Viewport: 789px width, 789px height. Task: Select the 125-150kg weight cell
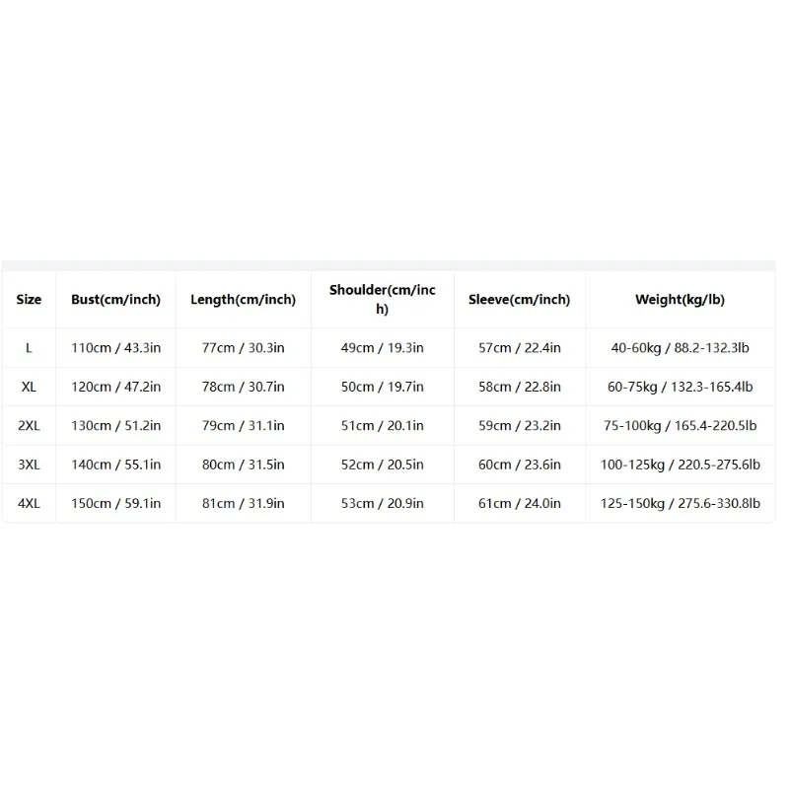click(680, 503)
